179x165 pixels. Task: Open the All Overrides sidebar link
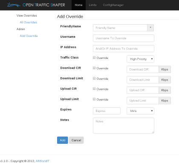29,22
